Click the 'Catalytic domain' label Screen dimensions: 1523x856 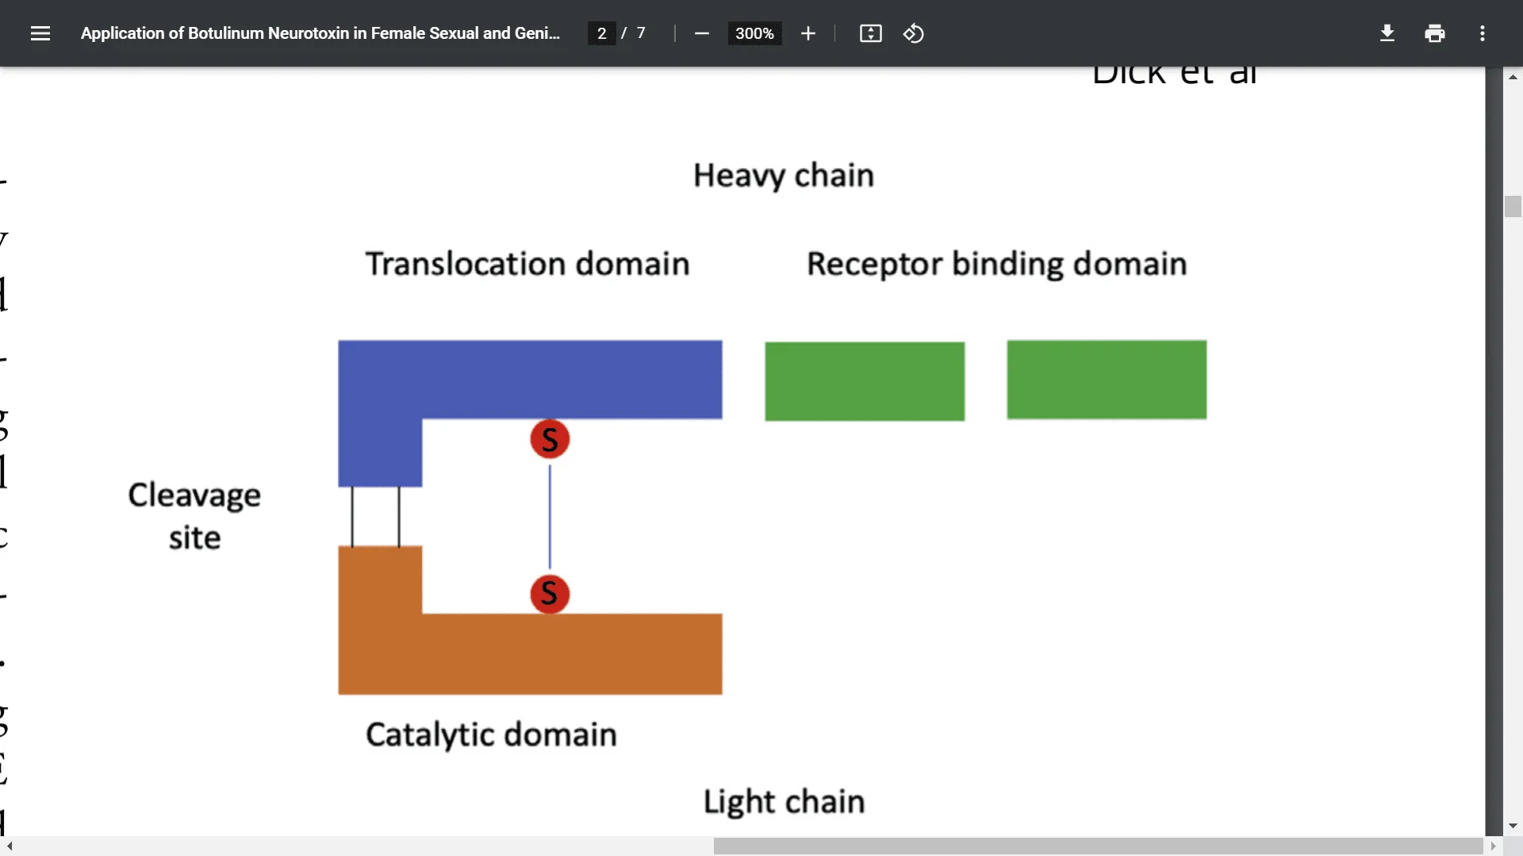491,735
